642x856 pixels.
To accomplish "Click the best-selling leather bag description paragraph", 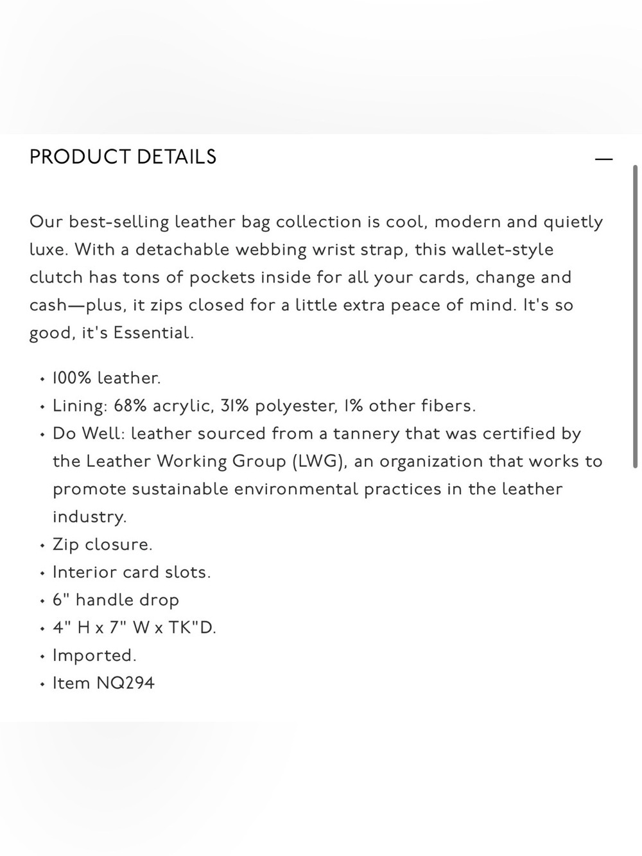I will point(317,277).
